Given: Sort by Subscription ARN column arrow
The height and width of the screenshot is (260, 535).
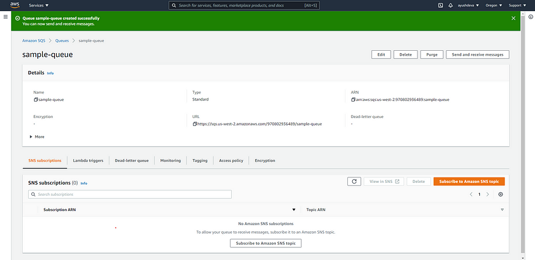Looking at the screenshot, I should (x=293, y=209).
